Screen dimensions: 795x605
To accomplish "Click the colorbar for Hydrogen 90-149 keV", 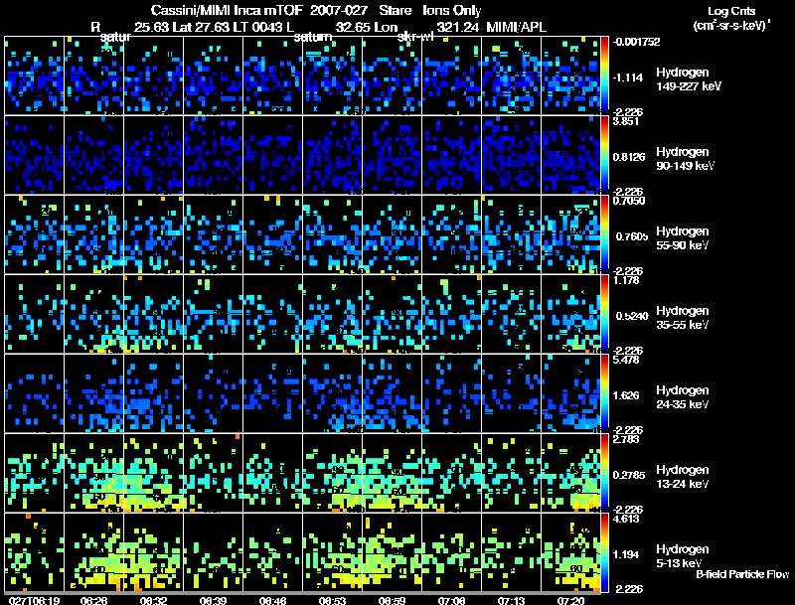I will tap(605, 155).
